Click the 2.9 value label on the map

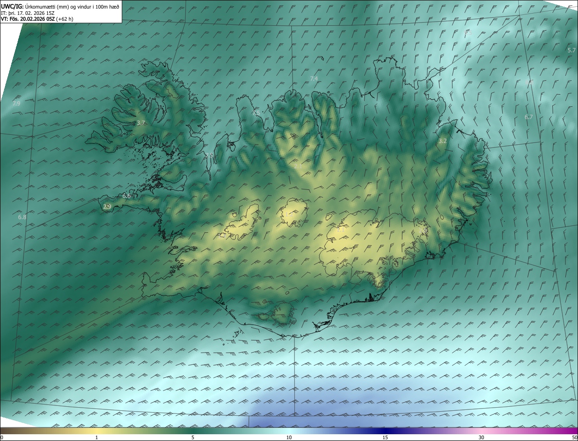[x=107, y=207]
